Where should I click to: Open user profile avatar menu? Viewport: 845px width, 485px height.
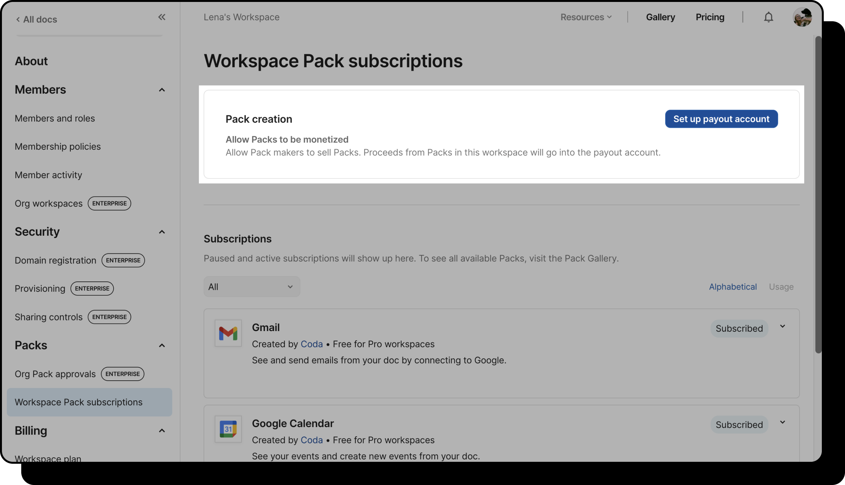(x=802, y=17)
